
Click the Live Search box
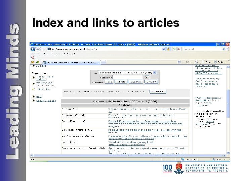pos(202,49)
